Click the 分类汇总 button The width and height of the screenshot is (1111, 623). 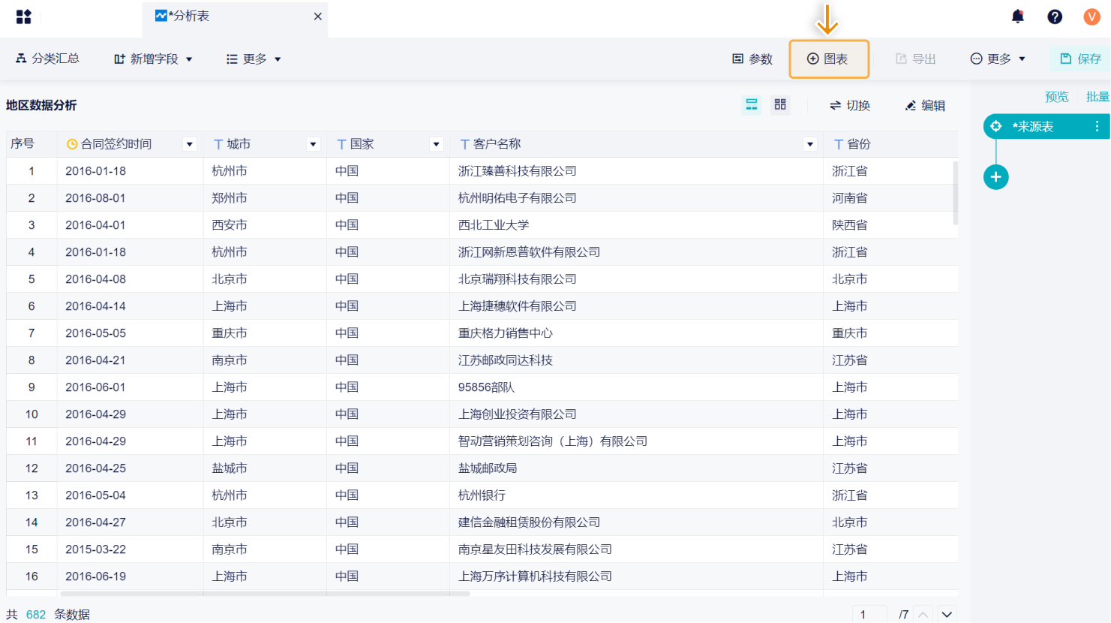coord(47,59)
